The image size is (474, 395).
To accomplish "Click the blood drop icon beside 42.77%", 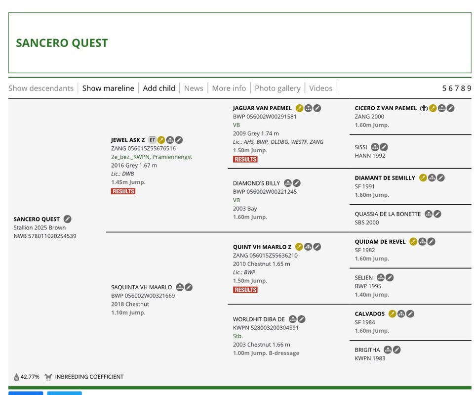I will click(16, 377).
